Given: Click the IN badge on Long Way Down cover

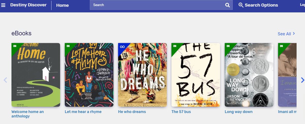Looking at the screenshot, I should point(228,46).
